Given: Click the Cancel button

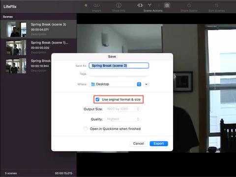Looking at the screenshot, I should click(139, 144).
